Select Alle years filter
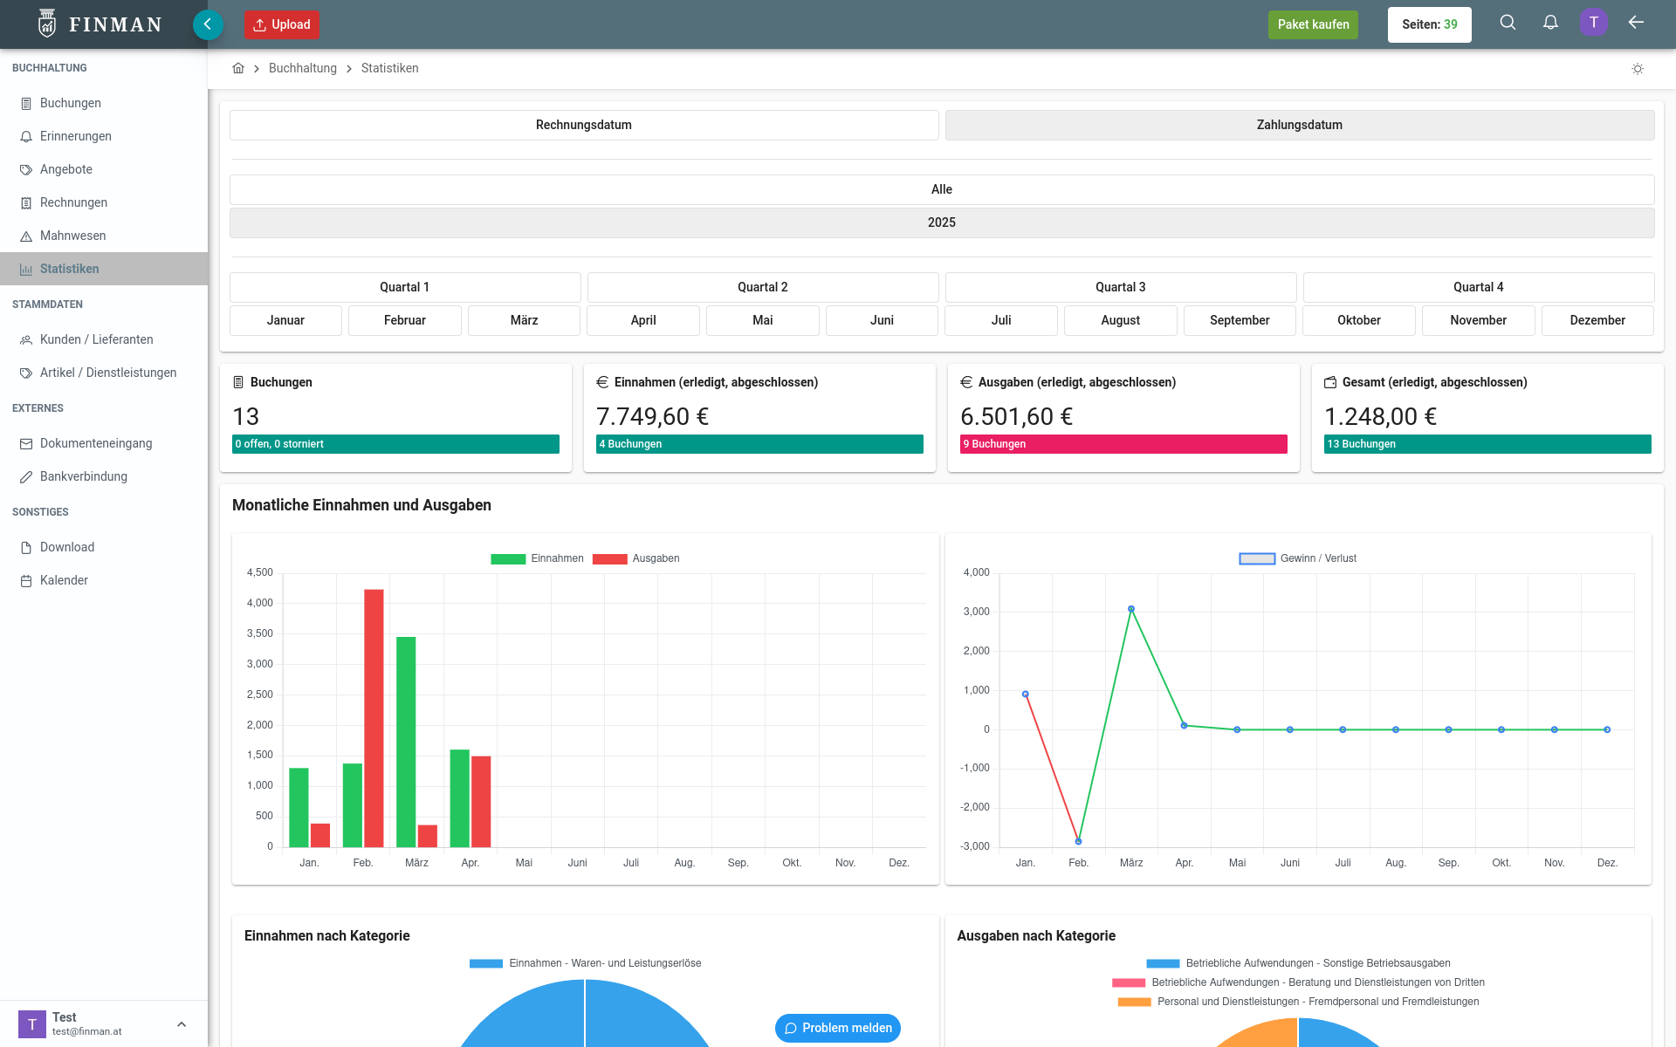The width and height of the screenshot is (1676, 1047). pos(942,189)
